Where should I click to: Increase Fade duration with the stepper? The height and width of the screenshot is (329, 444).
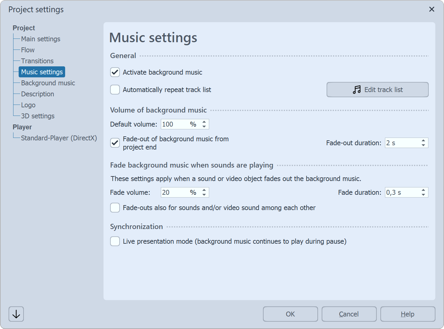(x=423, y=190)
